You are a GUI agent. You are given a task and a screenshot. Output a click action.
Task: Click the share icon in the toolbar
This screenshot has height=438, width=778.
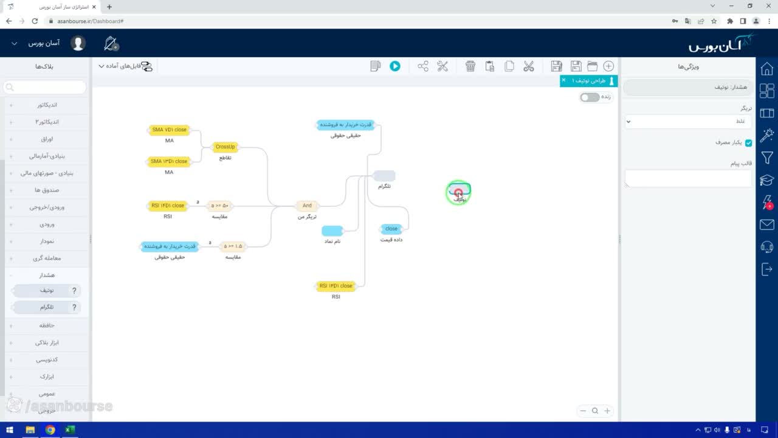click(x=423, y=66)
